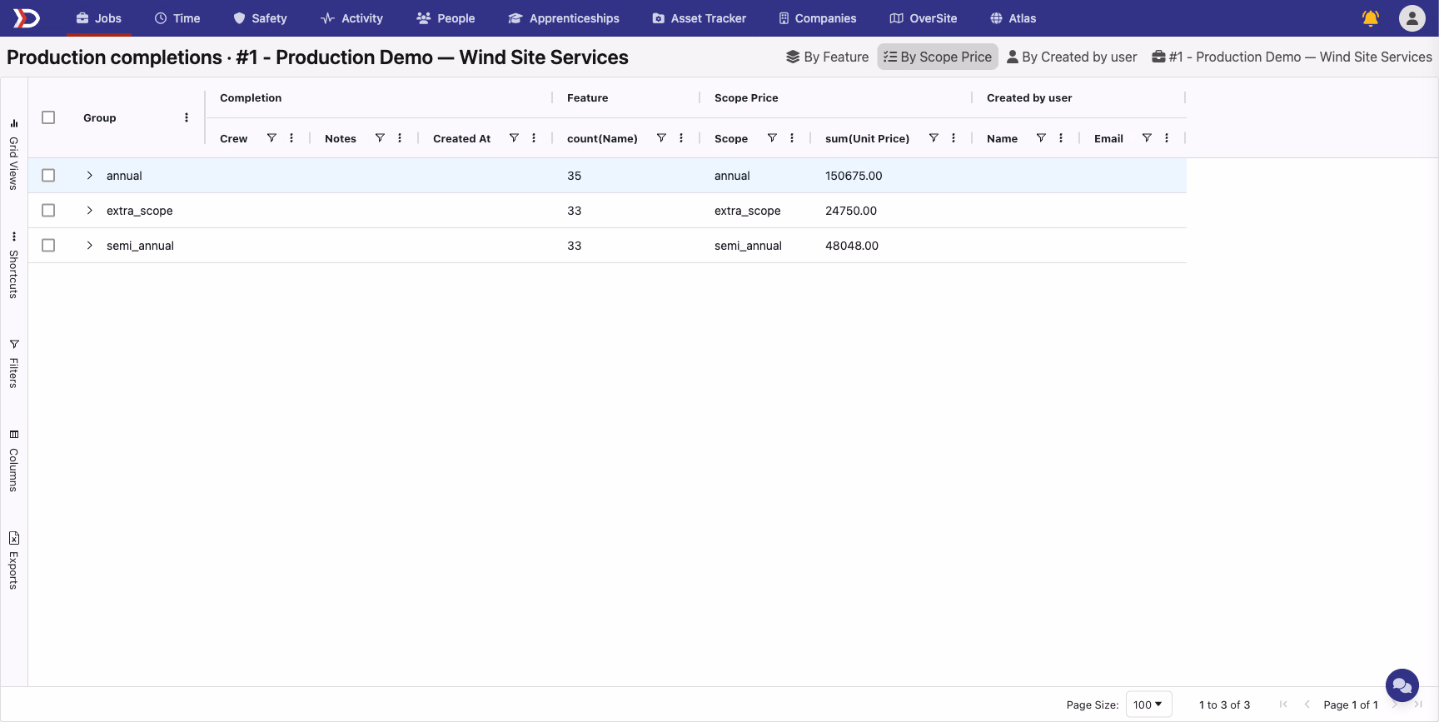This screenshot has width=1439, height=722.
Task: Sort by the Scope column header
Action: pos(731,138)
